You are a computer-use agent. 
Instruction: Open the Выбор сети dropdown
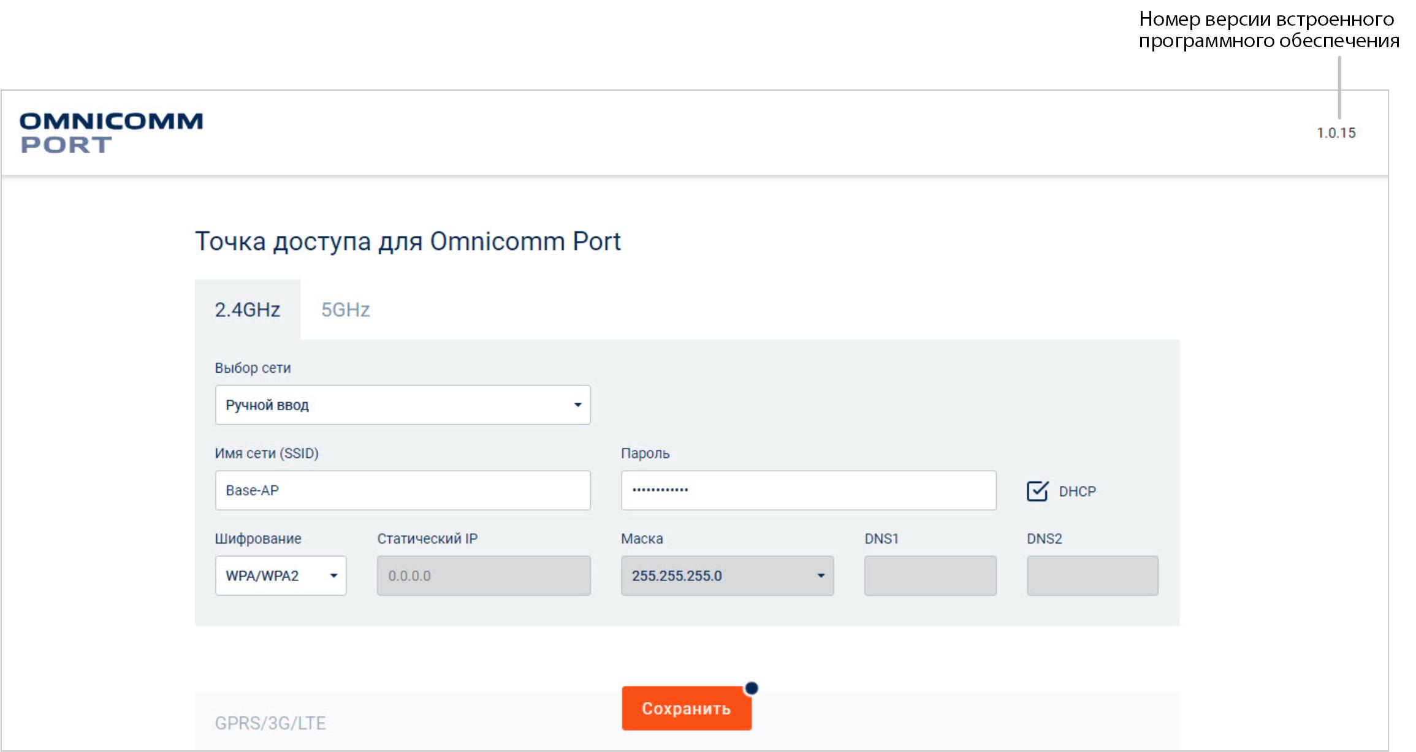coord(403,404)
